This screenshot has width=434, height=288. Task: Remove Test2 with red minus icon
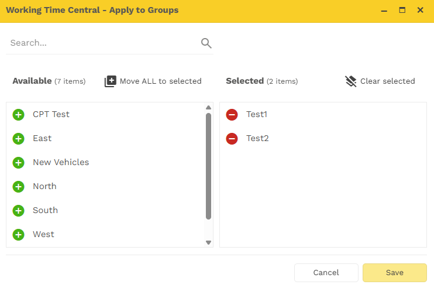232,139
